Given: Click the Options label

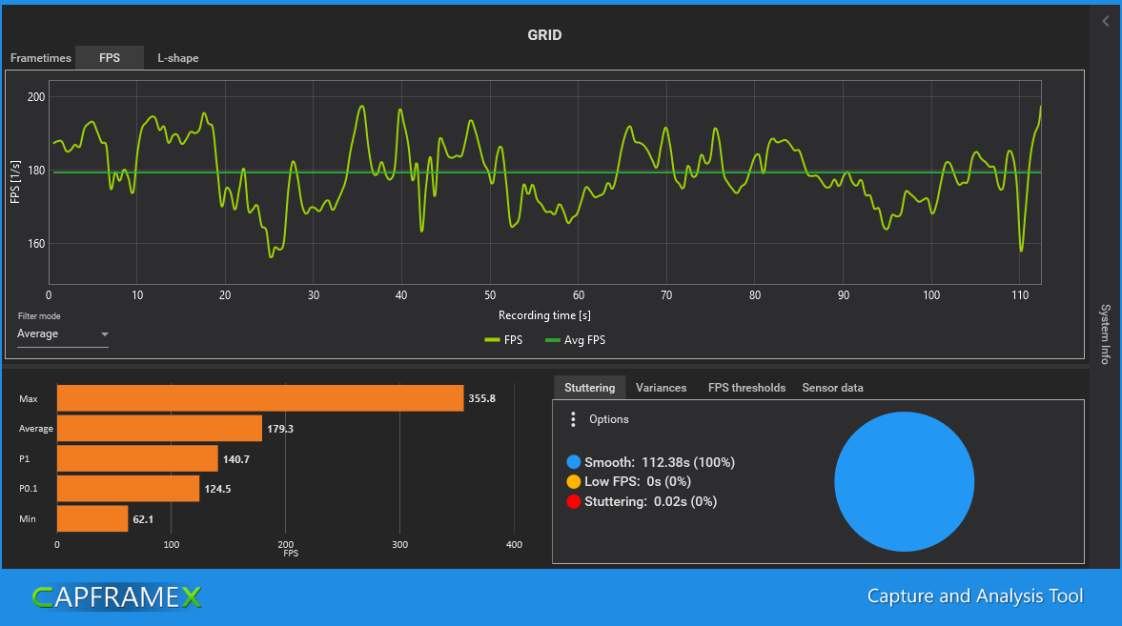Looking at the screenshot, I should pos(609,419).
